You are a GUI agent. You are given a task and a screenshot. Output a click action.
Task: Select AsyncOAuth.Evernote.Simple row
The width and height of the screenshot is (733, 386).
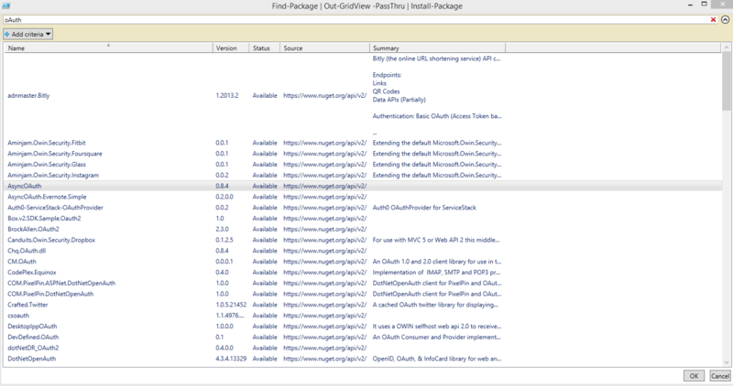(363, 197)
